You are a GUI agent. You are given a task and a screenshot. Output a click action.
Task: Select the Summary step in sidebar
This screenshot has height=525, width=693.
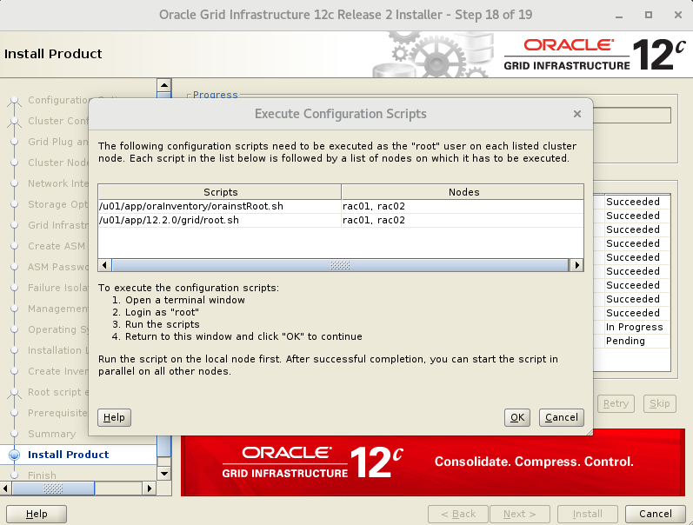(x=51, y=434)
